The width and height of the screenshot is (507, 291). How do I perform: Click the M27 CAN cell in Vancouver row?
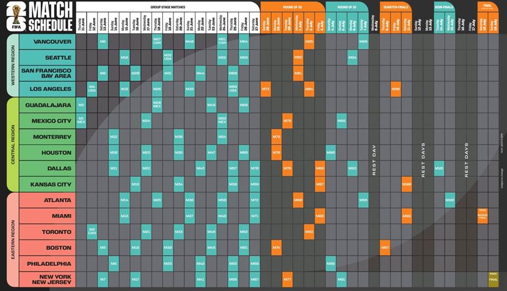pos(157,42)
